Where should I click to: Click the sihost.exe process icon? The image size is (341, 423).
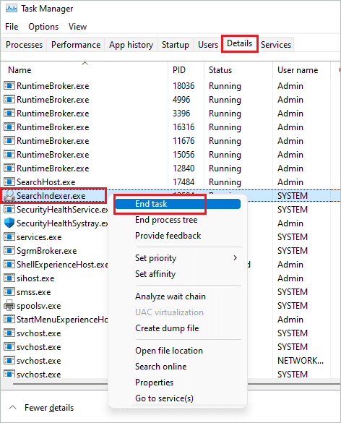(x=9, y=278)
